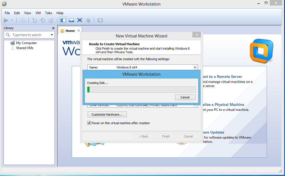Click the Connect to a Remote Server link
The width and height of the screenshot is (285, 176).
[x=222, y=76]
